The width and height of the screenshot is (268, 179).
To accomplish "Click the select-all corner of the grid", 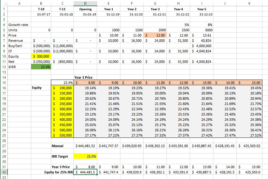I will 3,3.
